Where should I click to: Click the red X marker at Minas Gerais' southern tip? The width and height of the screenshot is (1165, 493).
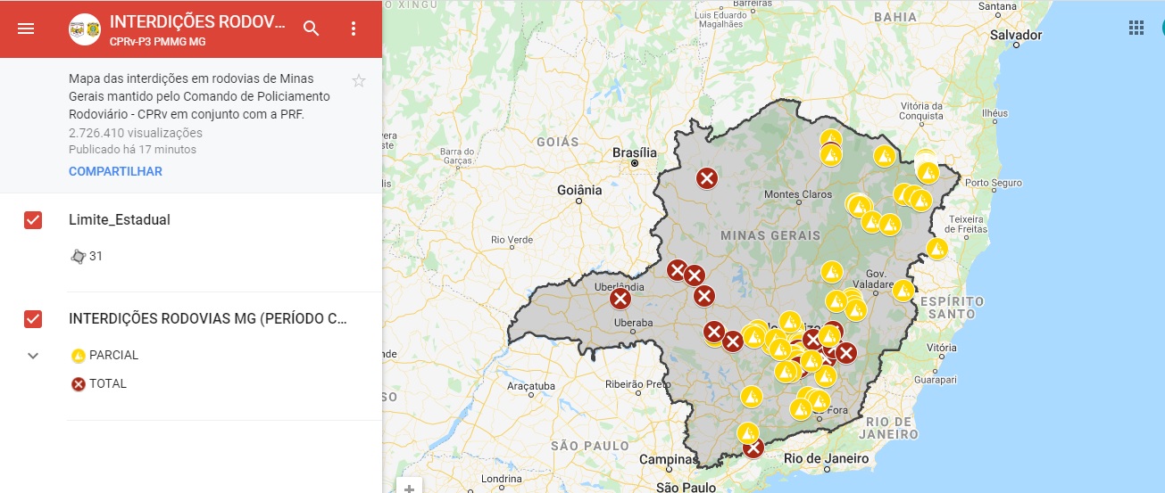click(753, 448)
